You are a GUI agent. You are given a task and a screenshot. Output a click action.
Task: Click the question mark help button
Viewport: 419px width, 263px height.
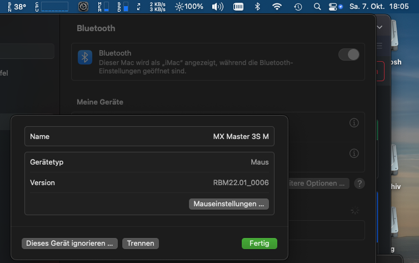(360, 183)
